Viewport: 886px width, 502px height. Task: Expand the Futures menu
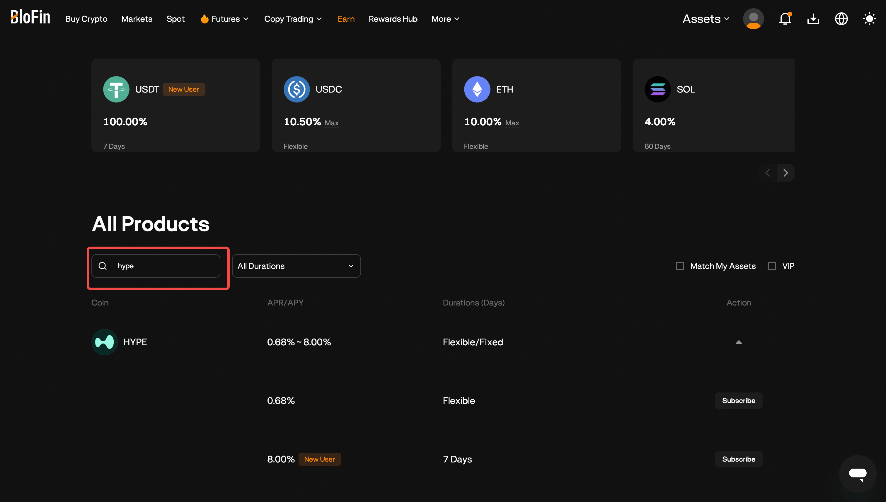pyautogui.click(x=224, y=19)
